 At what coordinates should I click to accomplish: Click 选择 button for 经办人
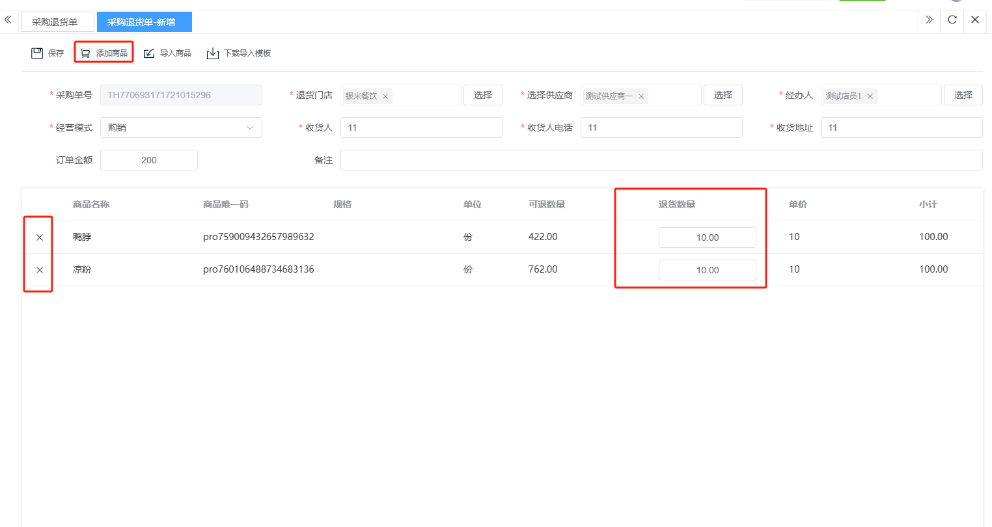pyautogui.click(x=963, y=95)
